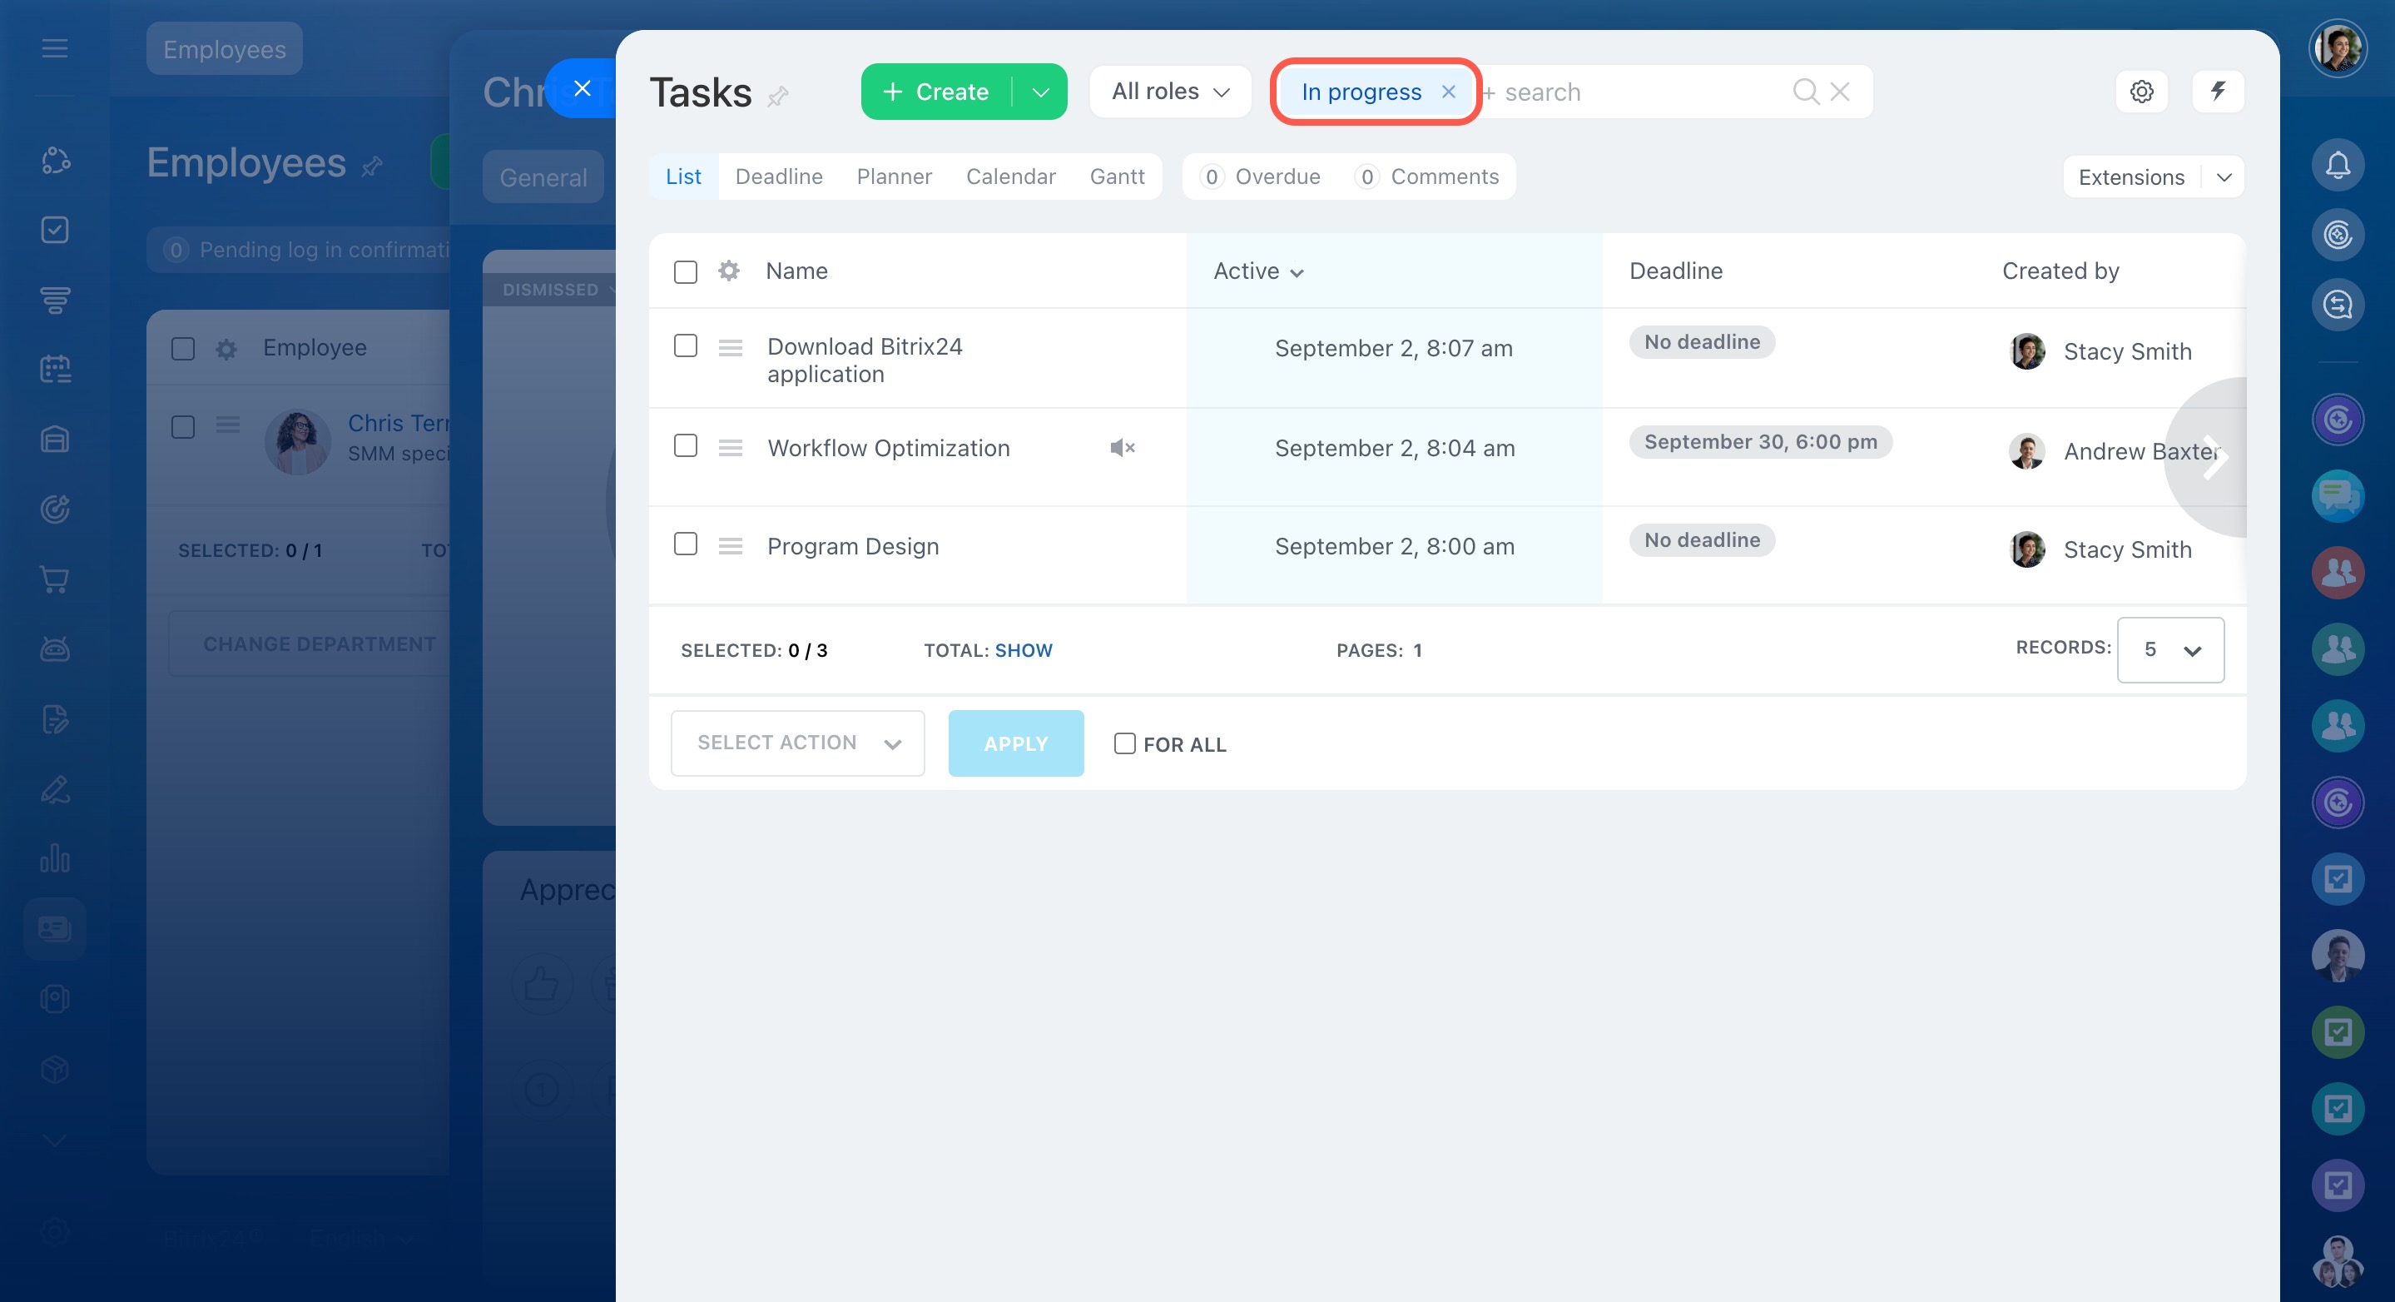The height and width of the screenshot is (1302, 2395).
Task: Check the Download Bitrix24 application task checkbox
Action: 685,346
